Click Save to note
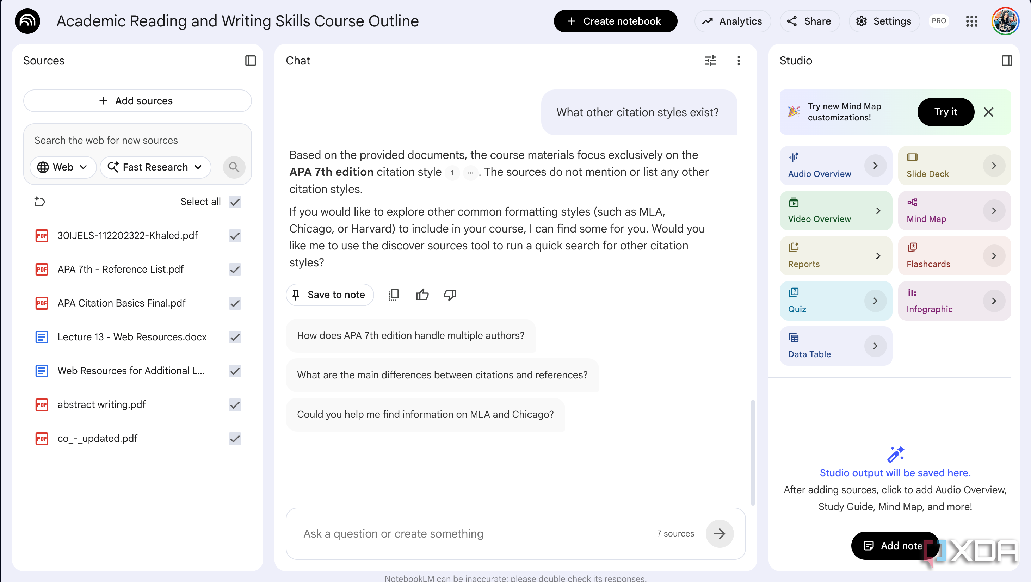 pyautogui.click(x=330, y=295)
